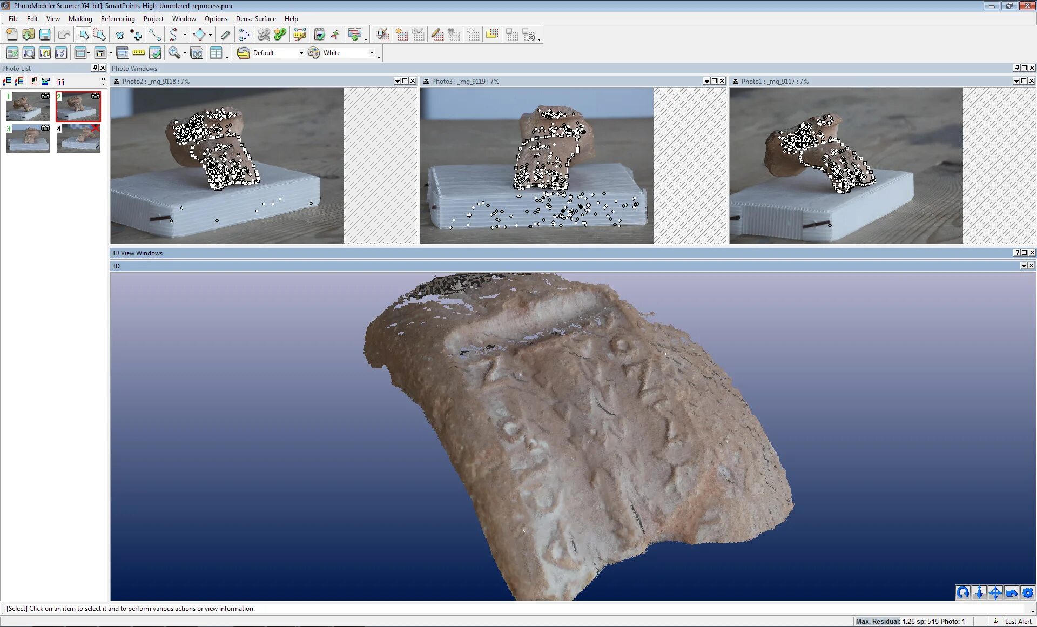Screen dimensions: 1037x627
Task: Click the rotate icon in 3D view
Action: coord(962,592)
